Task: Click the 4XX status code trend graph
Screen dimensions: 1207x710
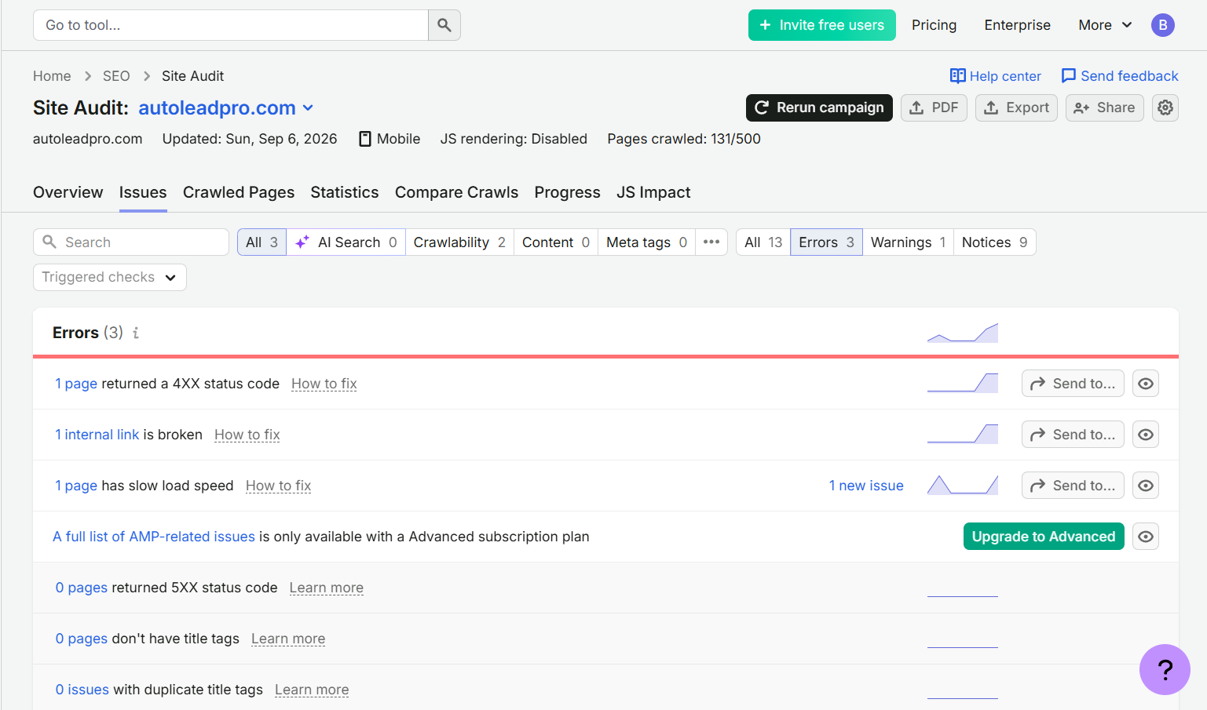Action: point(963,383)
